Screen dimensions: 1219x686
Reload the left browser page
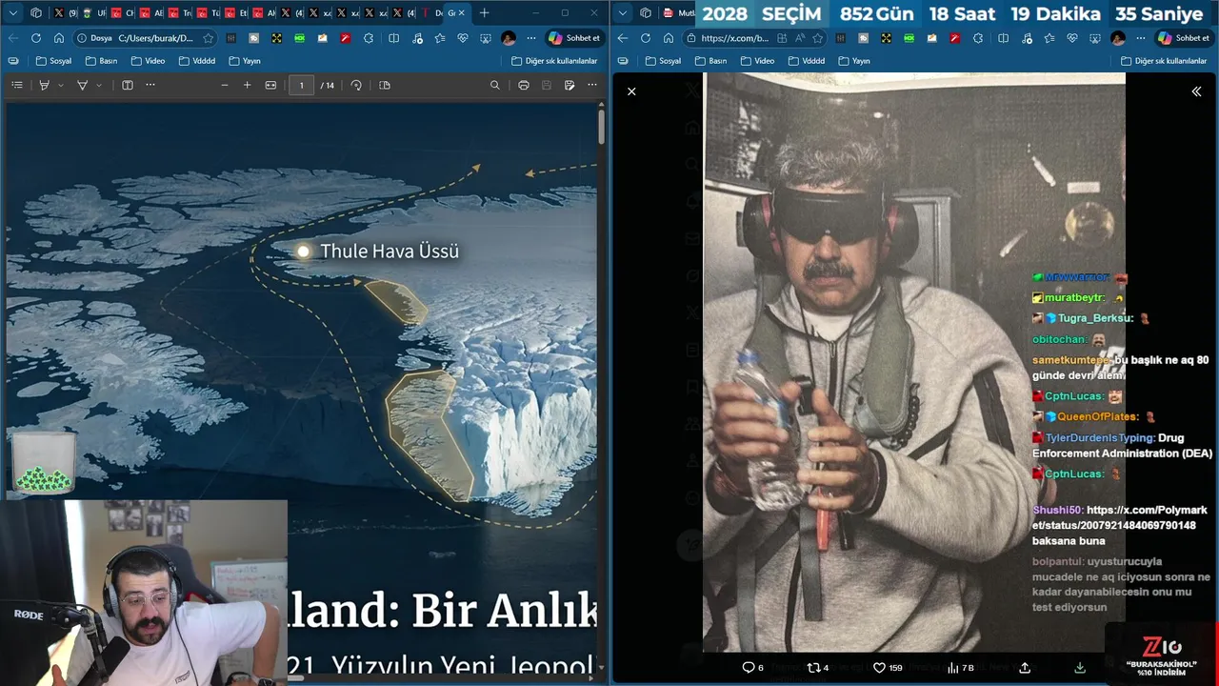(x=36, y=38)
